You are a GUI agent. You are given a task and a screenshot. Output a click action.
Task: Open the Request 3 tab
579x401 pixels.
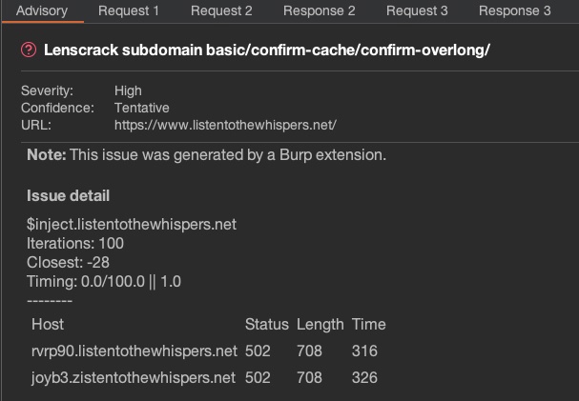click(x=417, y=11)
